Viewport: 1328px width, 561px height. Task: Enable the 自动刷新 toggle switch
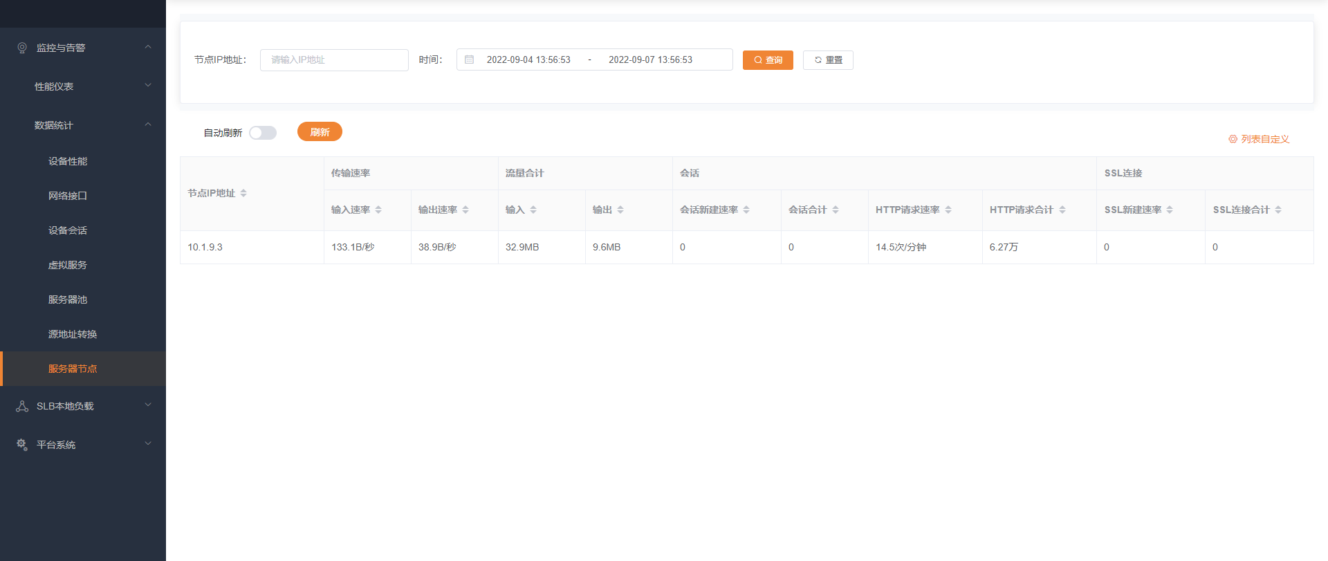[x=263, y=133]
